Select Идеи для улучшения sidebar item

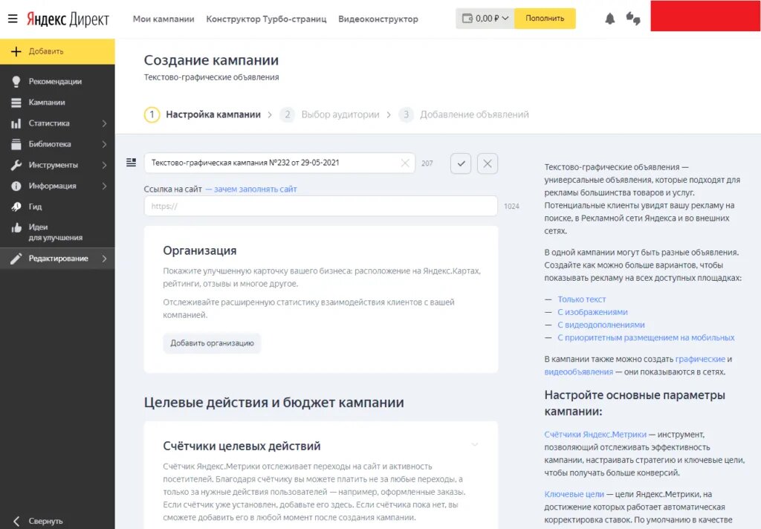coord(57,233)
